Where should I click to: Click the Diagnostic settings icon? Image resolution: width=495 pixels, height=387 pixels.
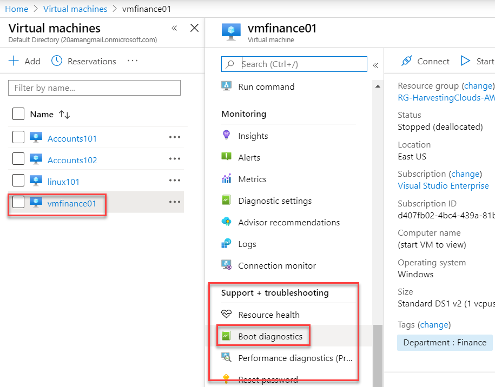pyautogui.click(x=226, y=201)
